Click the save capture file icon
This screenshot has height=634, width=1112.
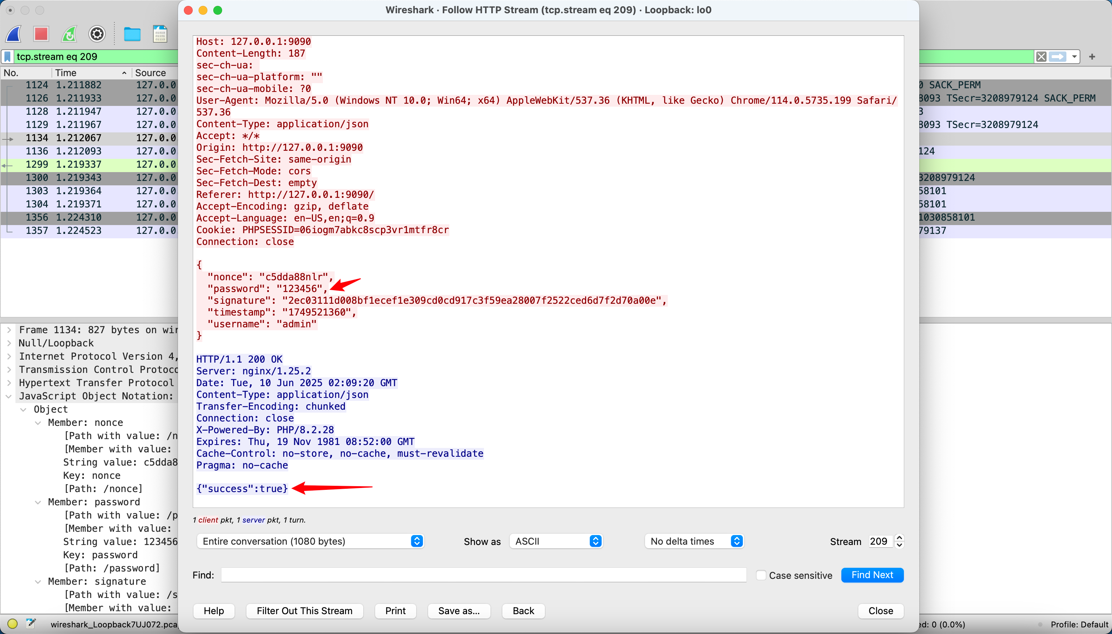[160, 34]
